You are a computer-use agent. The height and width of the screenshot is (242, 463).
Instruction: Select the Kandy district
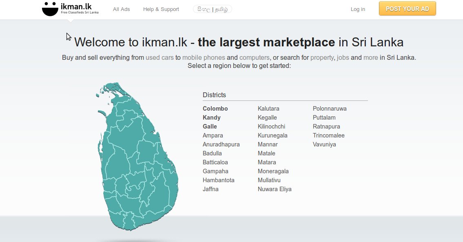(212, 118)
